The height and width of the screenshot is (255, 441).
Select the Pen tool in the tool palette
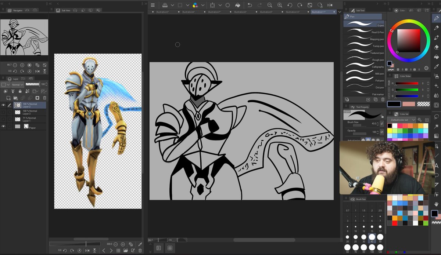(x=436, y=18)
